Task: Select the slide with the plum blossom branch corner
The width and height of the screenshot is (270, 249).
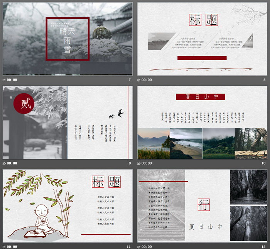Action: (202, 39)
